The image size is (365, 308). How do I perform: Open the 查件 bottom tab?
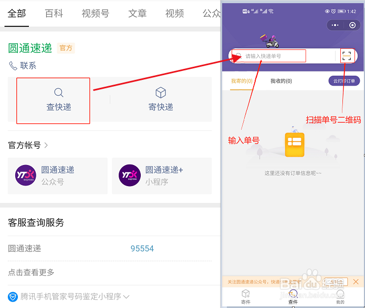point(293,297)
